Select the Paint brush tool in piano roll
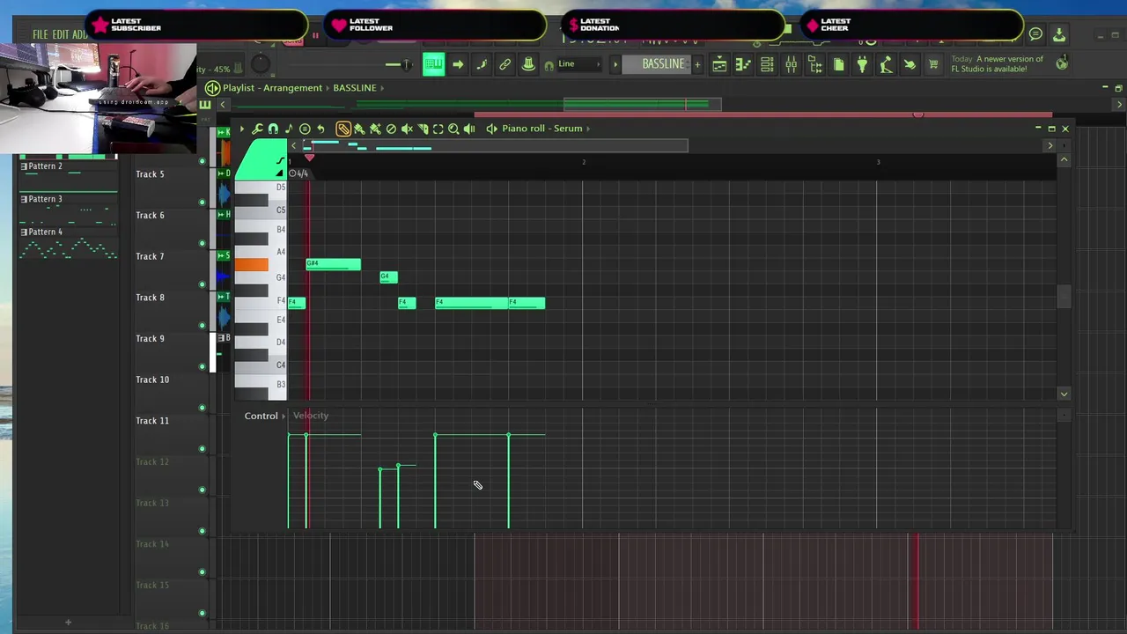The image size is (1127, 634). pyautogui.click(x=359, y=129)
